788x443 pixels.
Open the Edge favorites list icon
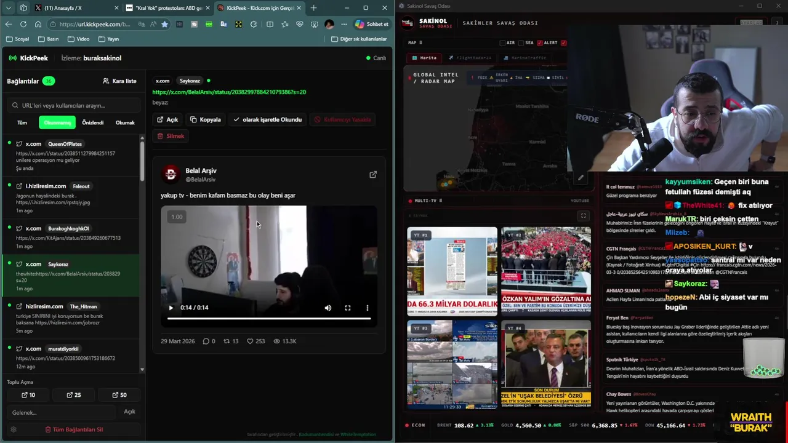point(284,24)
